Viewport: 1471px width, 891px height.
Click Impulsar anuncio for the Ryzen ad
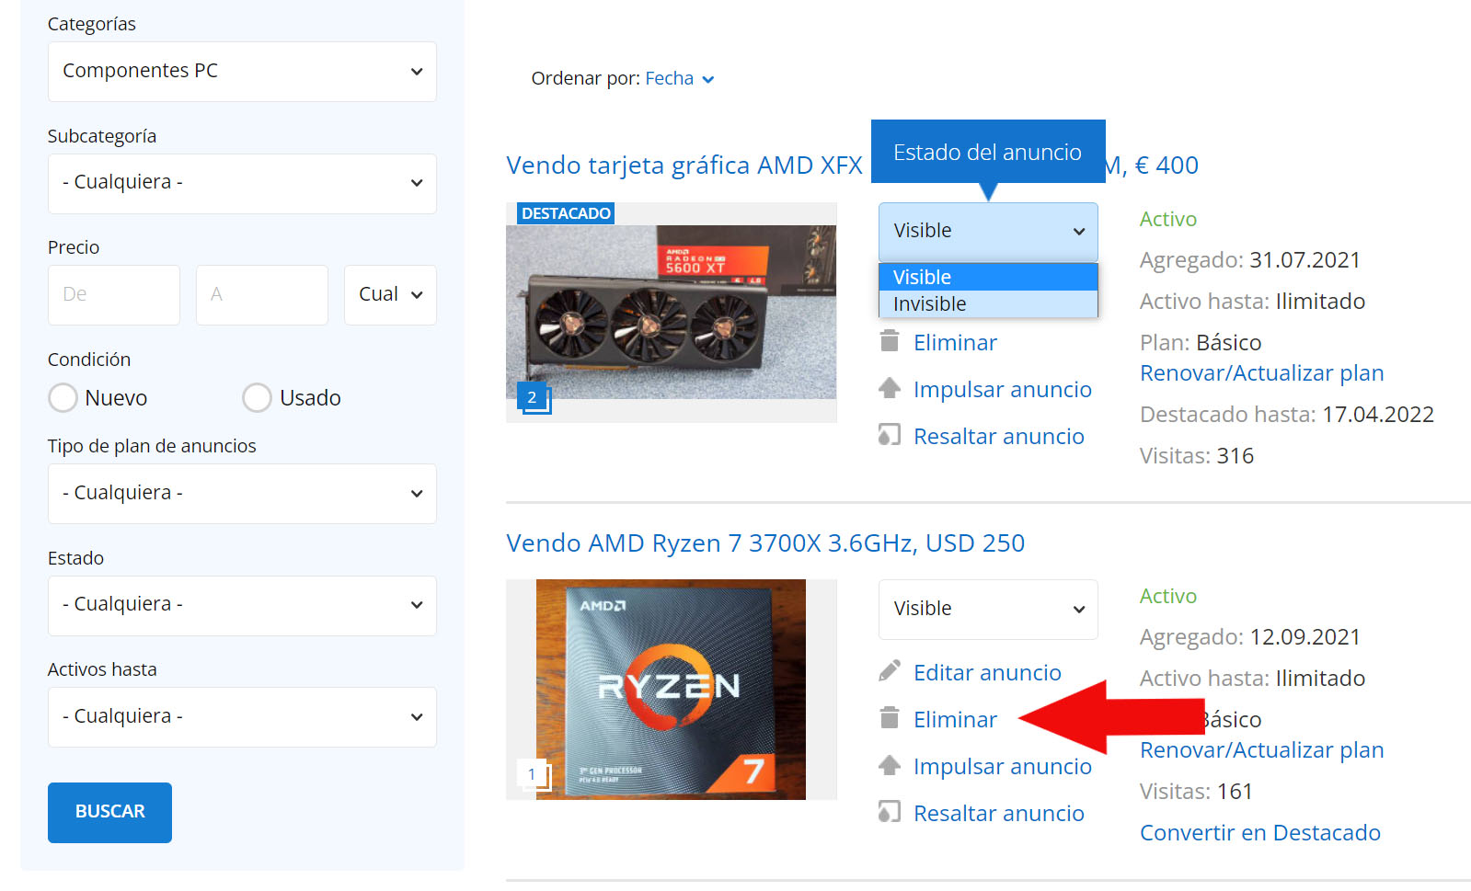click(1003, 767)
